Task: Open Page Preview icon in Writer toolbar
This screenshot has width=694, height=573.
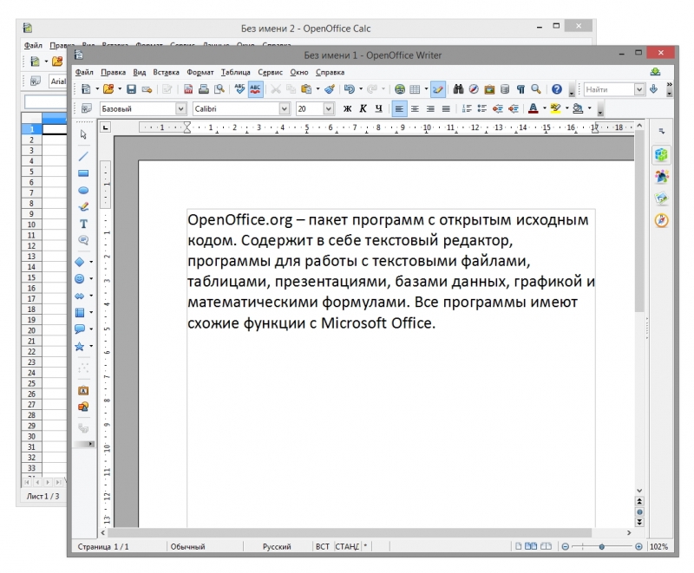Action: tap(219, 89)
